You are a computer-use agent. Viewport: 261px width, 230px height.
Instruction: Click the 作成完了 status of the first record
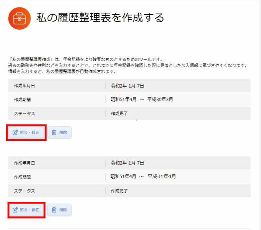tap(119, 114)
